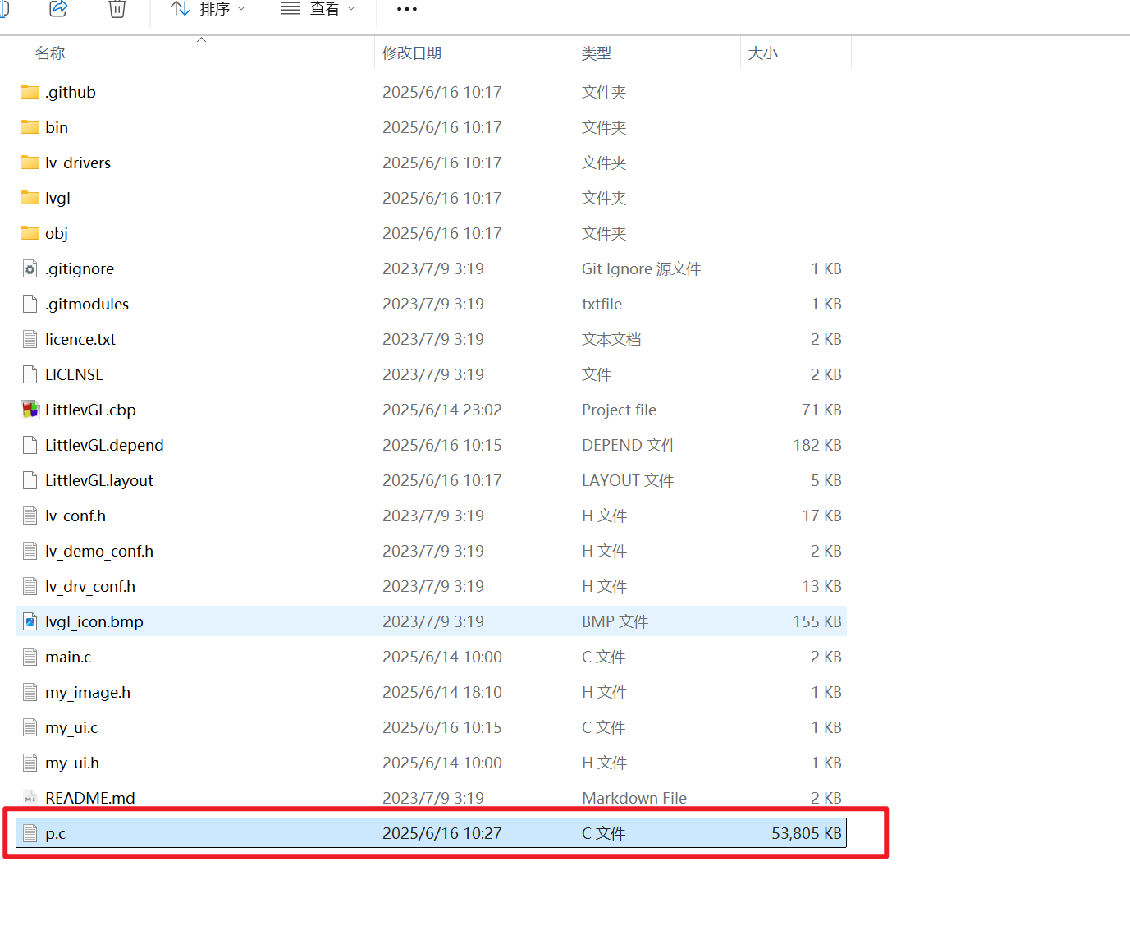Open the README.md markdown file
1130x935 pixels.
click(90, 797)
